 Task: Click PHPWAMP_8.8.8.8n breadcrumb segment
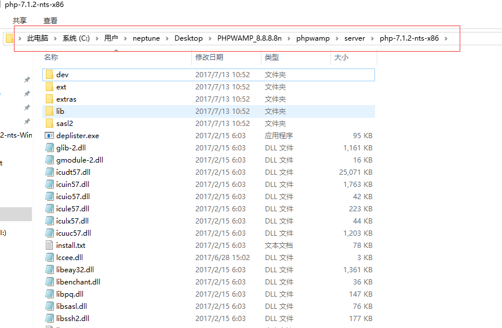[x=249, y=38]
